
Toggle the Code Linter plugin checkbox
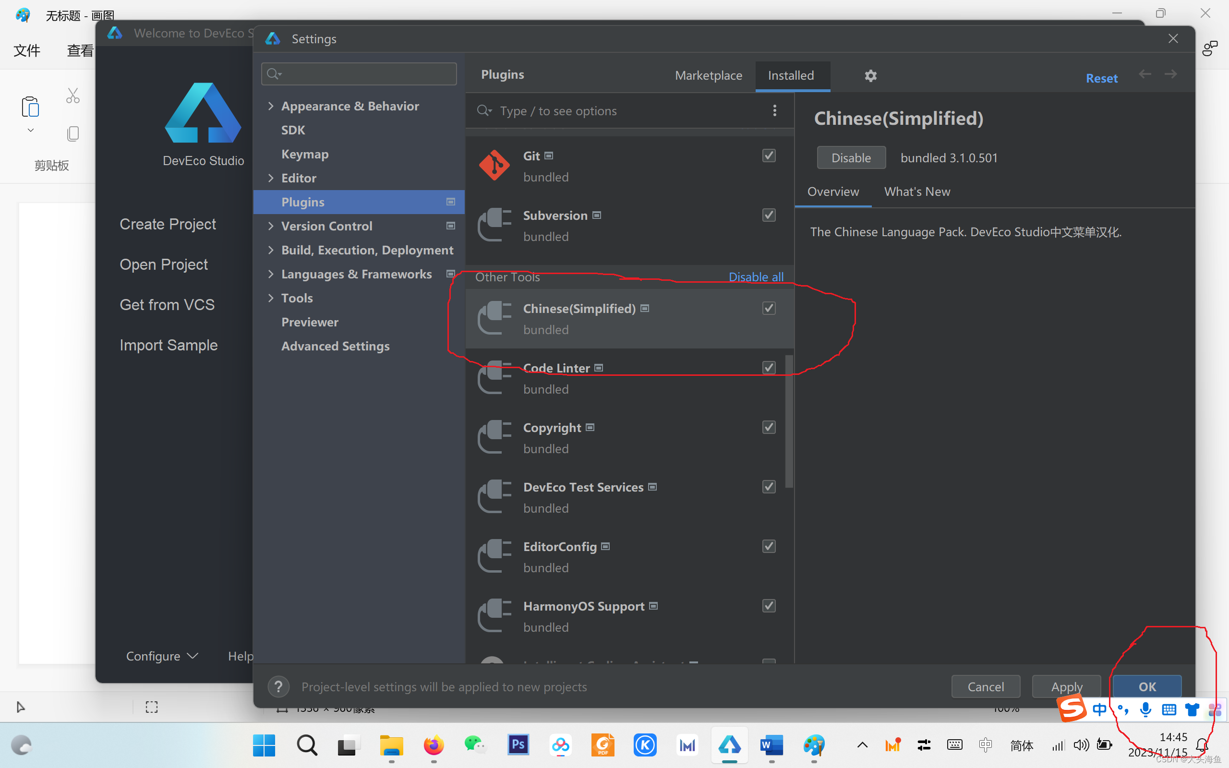pos(769,367)
